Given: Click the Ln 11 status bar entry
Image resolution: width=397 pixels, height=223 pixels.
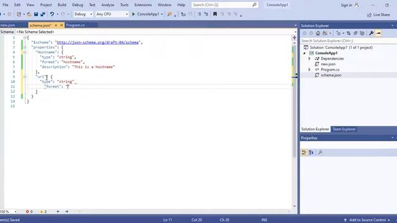Looking at the screenshot, I should click(167, 220).
